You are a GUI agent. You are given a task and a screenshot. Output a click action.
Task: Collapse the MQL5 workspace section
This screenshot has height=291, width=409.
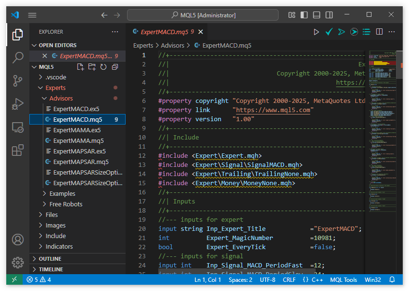34,67
